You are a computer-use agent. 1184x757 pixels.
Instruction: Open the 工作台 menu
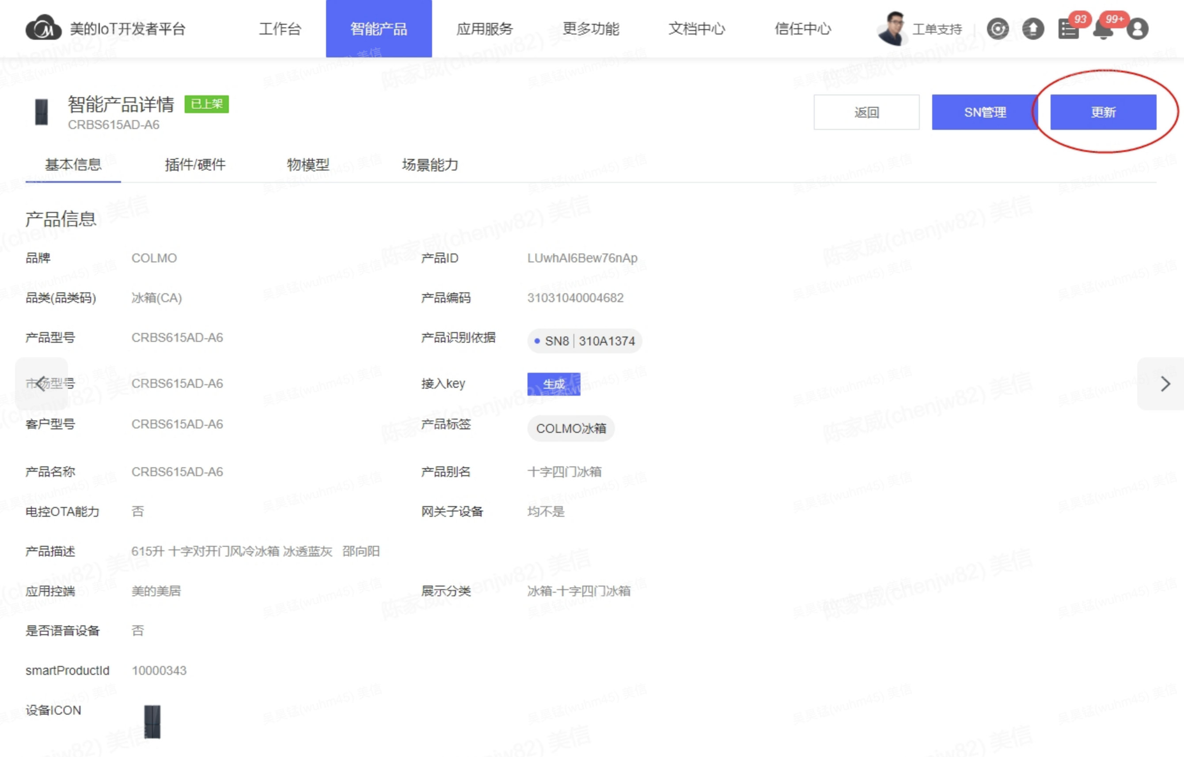280,29
